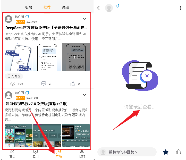
Task: Open second 爱尚影视 screenshot thumbnail
Action: pyautogui.click(x=47, y=135)
